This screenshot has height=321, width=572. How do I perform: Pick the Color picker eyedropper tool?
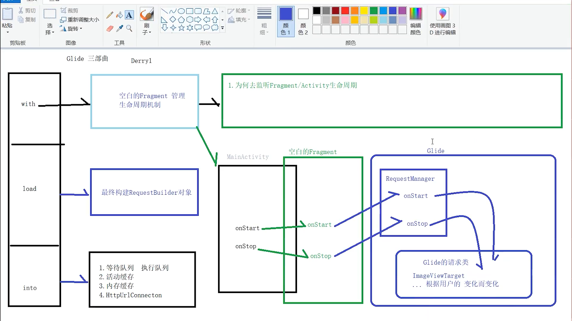point(119,29)
